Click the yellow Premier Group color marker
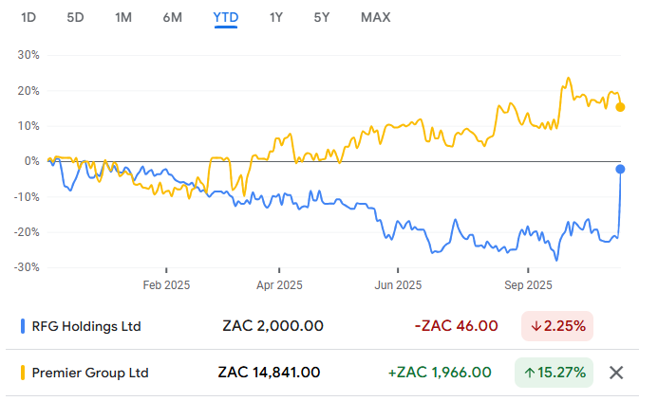Viewport: 658px width, 401px height. coord(23,373)
